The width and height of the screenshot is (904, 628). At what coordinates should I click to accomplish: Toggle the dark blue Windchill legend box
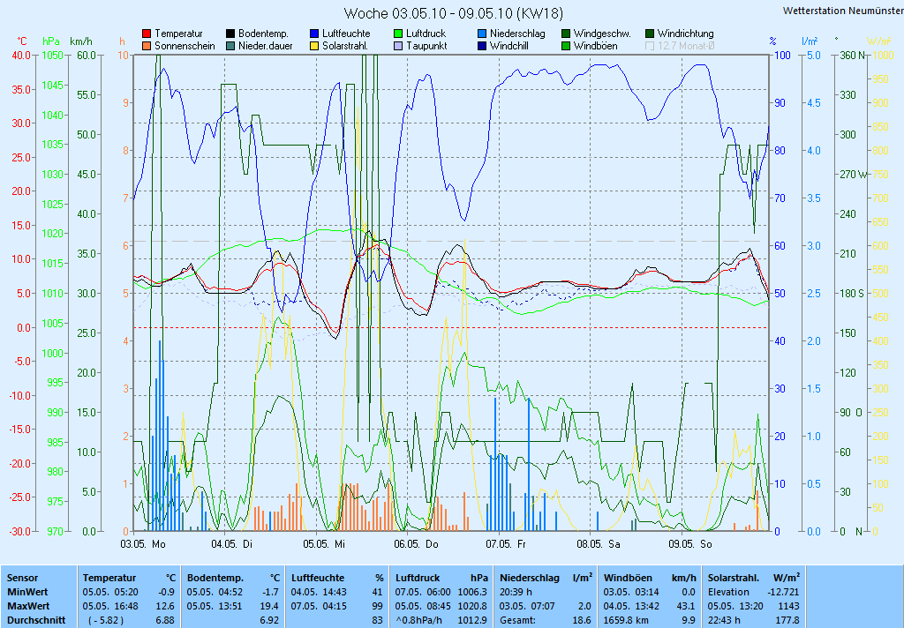(x=482, y=46)
